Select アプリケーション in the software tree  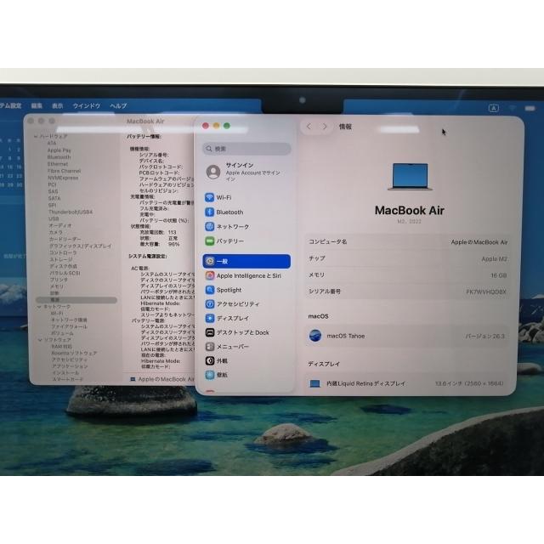point(70,366)
